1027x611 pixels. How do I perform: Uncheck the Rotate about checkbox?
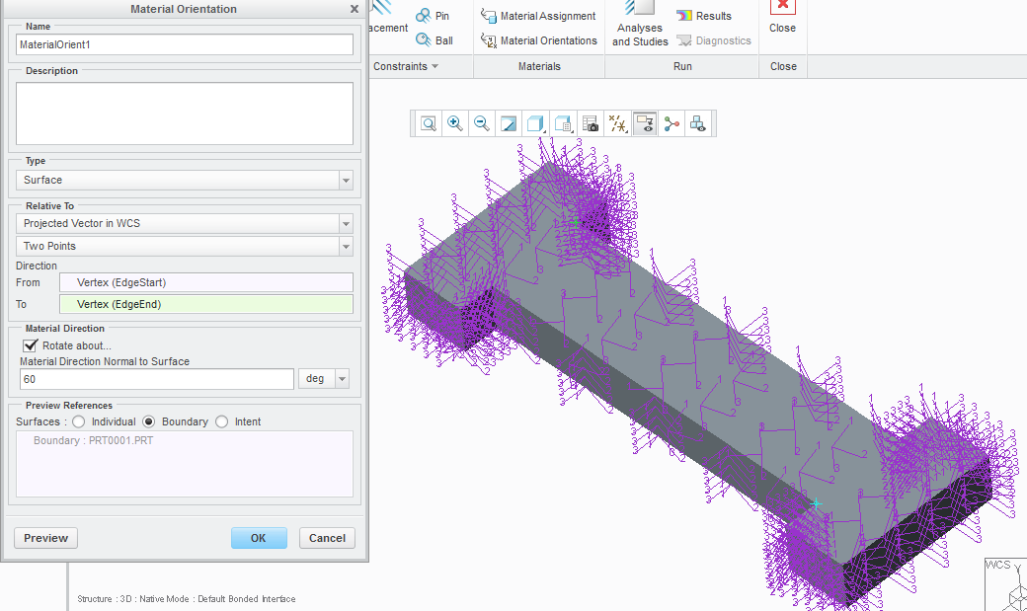31,345
